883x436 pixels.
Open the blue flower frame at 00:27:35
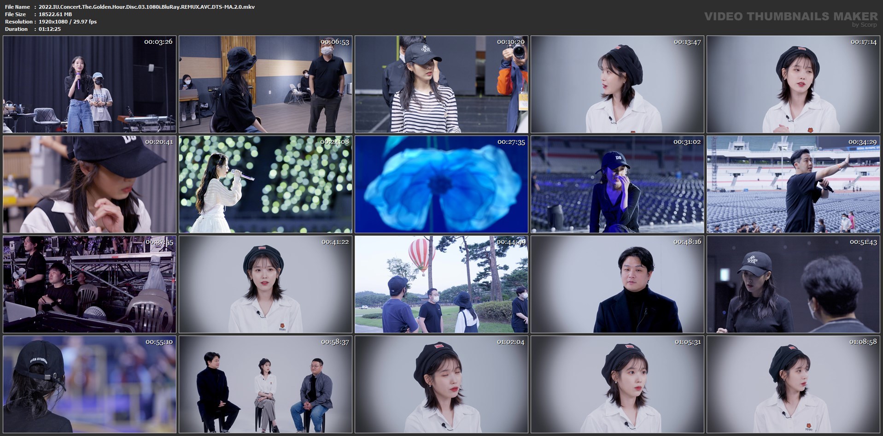[x=441, y=184]
